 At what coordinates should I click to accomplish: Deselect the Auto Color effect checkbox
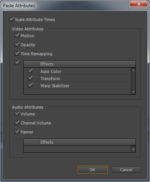tap(30, 71)
